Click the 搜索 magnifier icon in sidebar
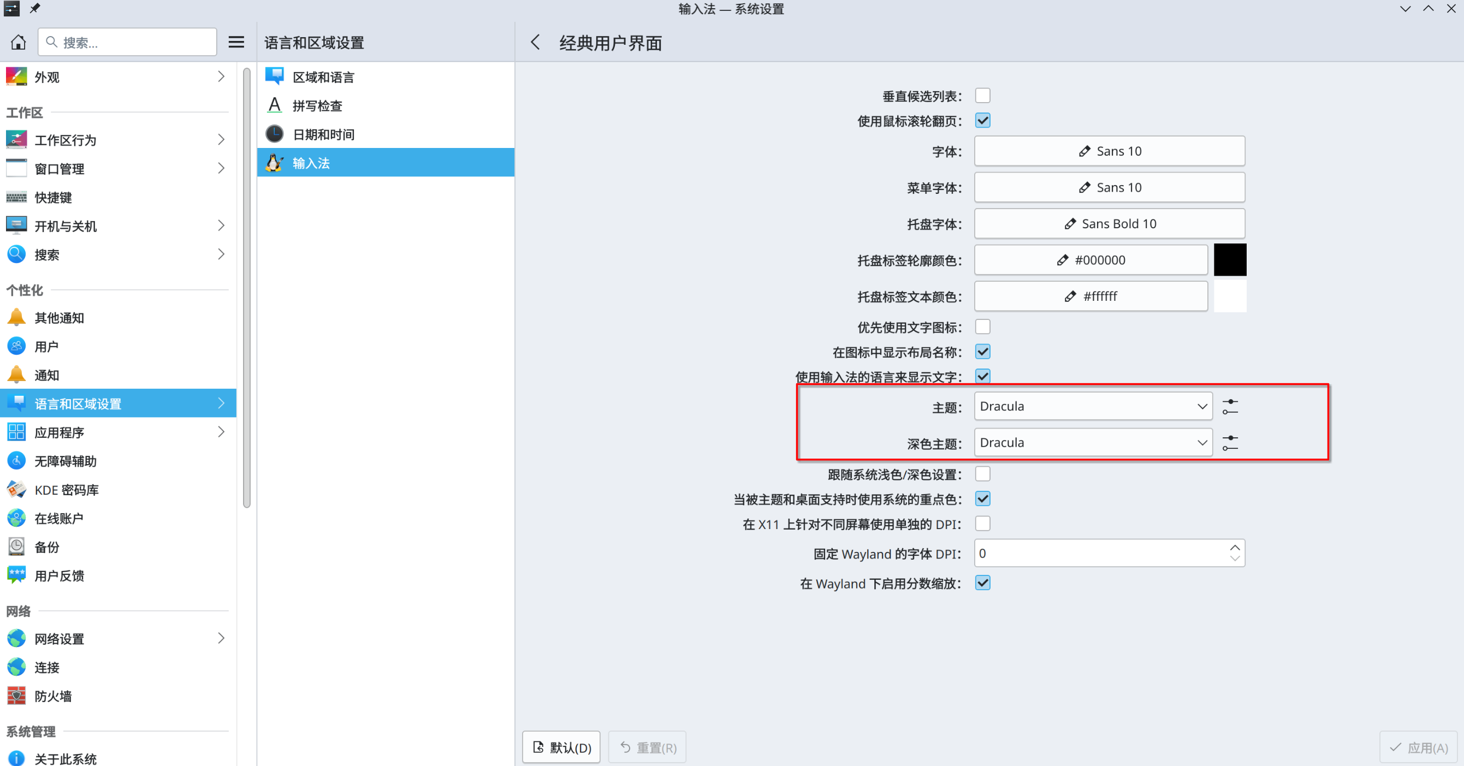The height and width of the screenshot is (766, 1464). coord(16,254)
